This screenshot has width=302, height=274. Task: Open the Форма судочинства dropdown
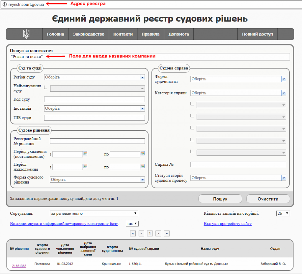pyautogui.click(x=283, y=79)
